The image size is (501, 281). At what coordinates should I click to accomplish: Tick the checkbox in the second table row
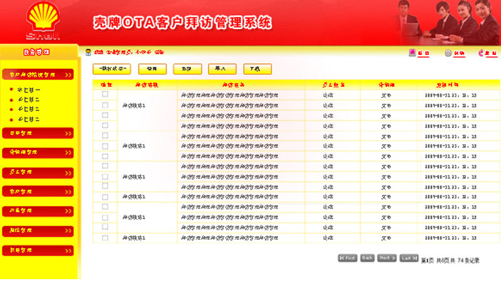click(105, 105)
